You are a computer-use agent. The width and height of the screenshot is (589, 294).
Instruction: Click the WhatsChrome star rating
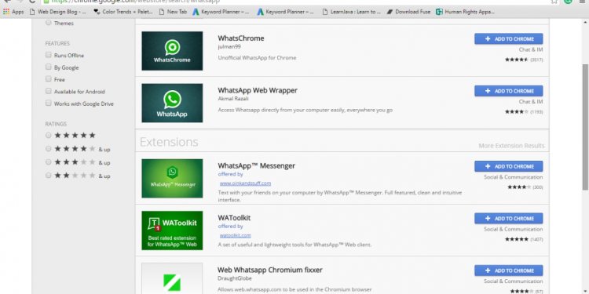[x=517, y=60]
